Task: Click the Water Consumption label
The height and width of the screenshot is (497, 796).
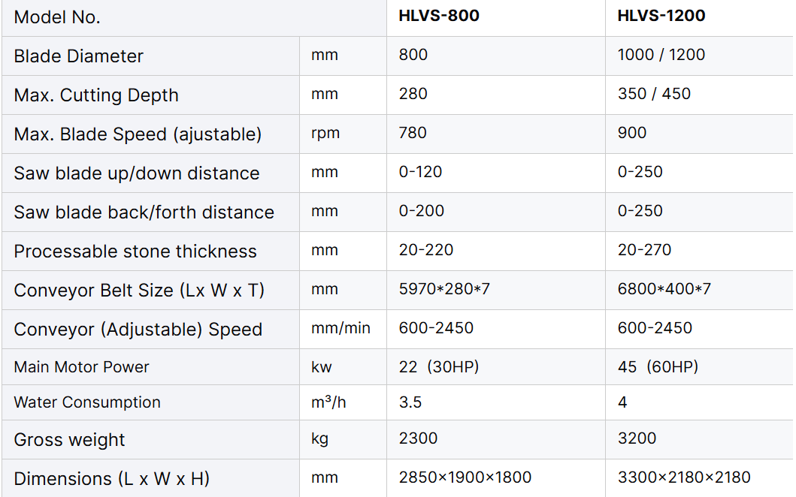Action: [x=87, y=402]
